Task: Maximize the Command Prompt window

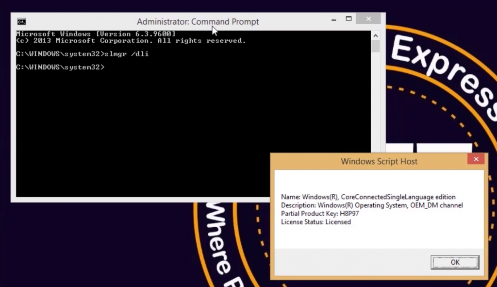Action: pyautogui.click(x=348, y=19)
